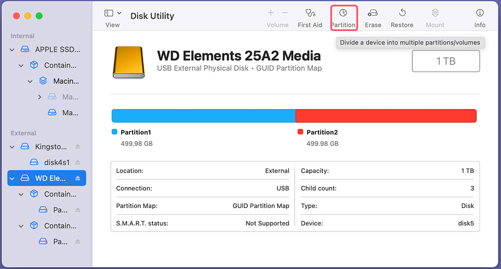
Task: Expand the dimmed Ma... snapshot row
Action: click(x=39, y=97)
